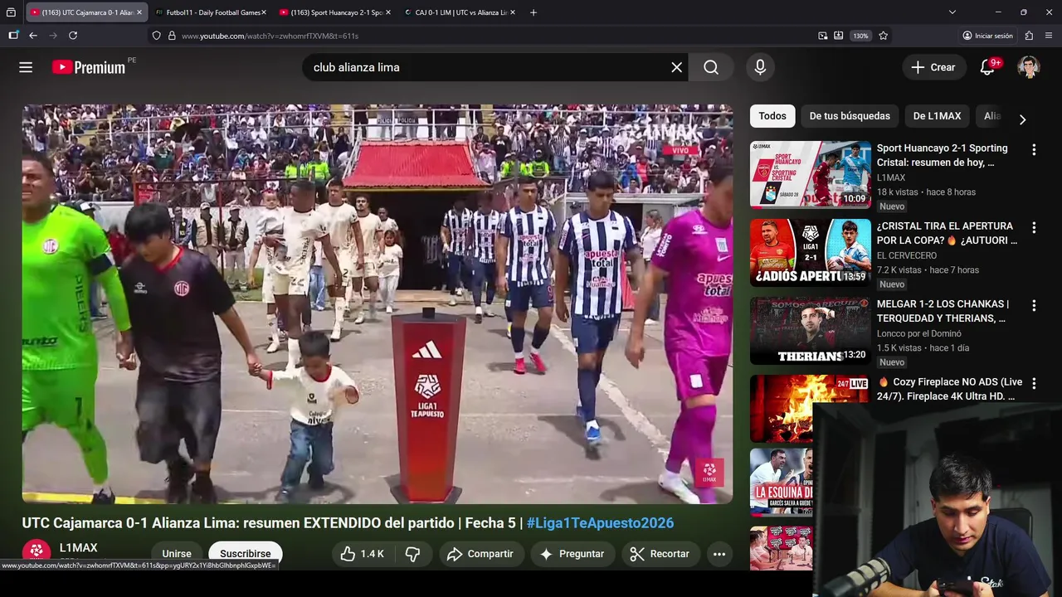Click the Nuevo badge under Sport Huancayo

click(x=892, y=206)
